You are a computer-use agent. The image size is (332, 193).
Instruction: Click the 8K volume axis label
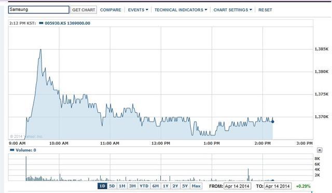tap(317, 159)
